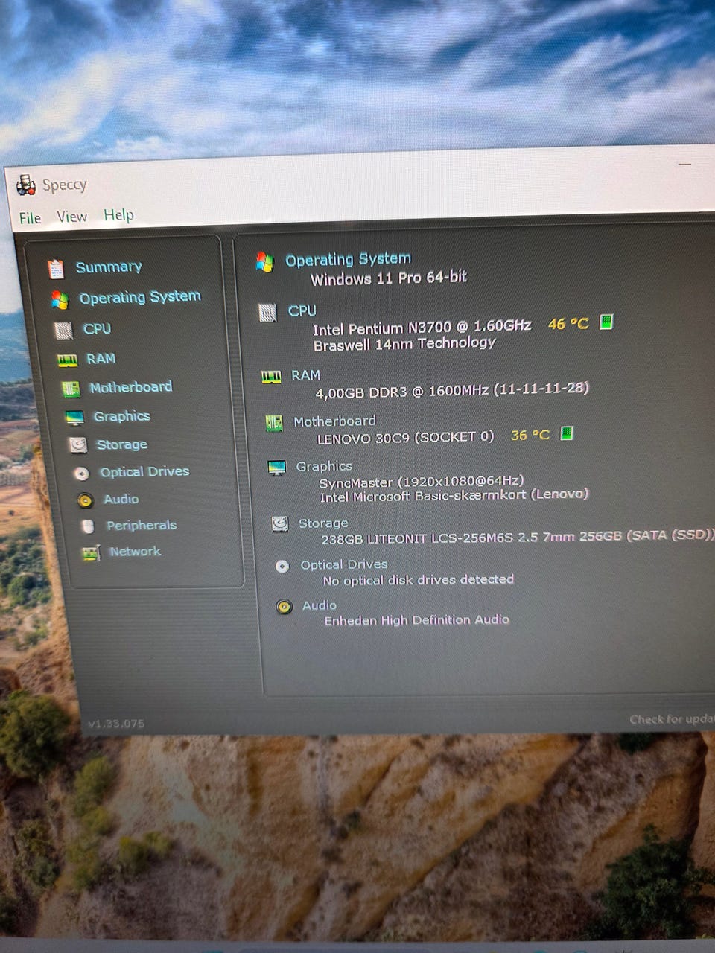Click the Motherboard icon in sidebar
The height and width of the screenshot is (953, 715).
click(70, 389)
